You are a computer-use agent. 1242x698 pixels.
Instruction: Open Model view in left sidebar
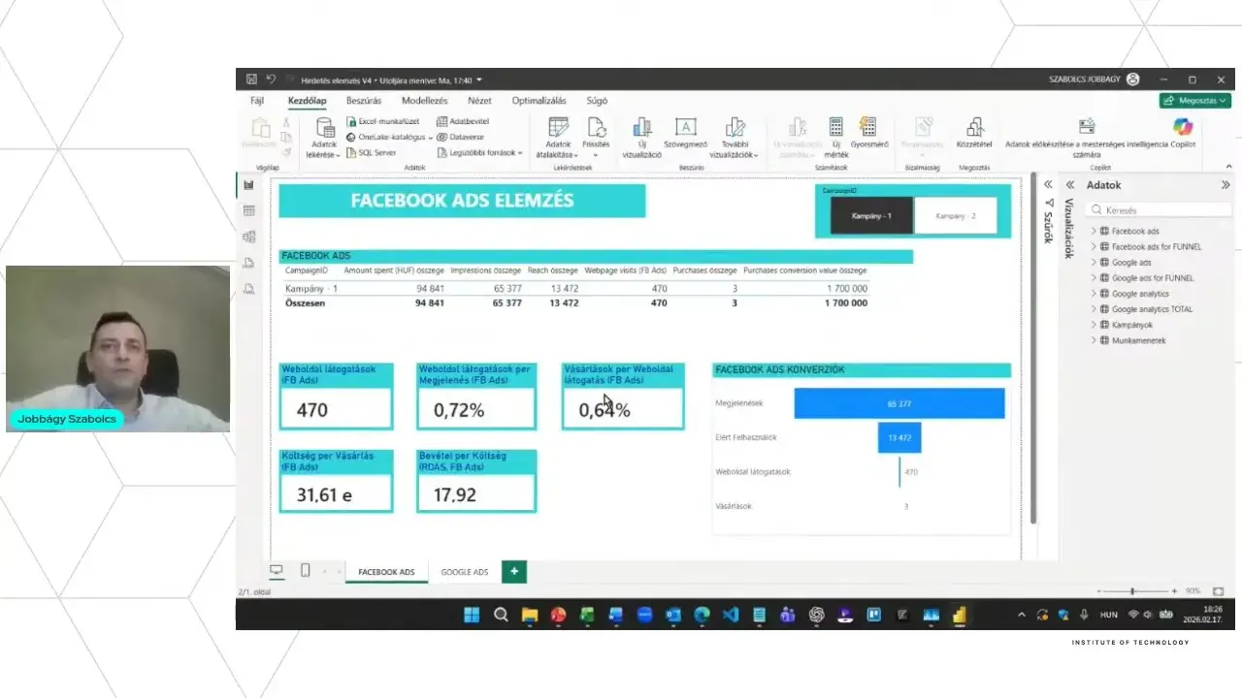248,237
